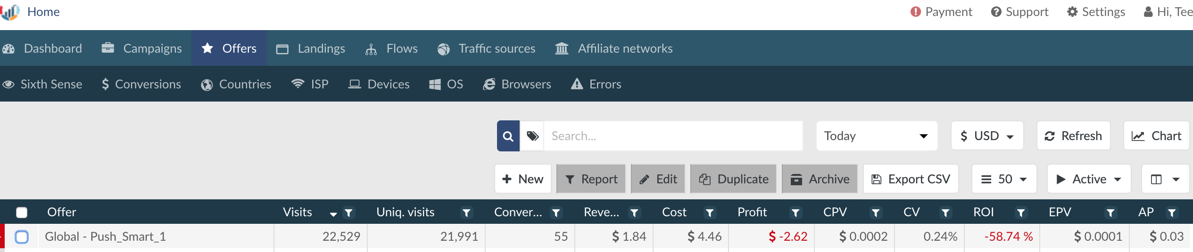Toggle the select-all offers checkbox
This screenshot has height=252, width=1193.
(22, 213)
